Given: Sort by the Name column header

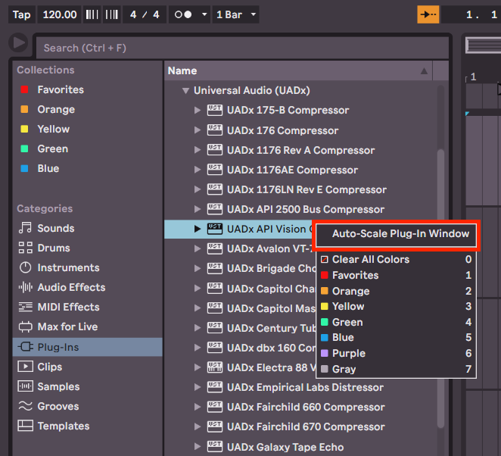Looking at the screenshot, I should [298, 70].
